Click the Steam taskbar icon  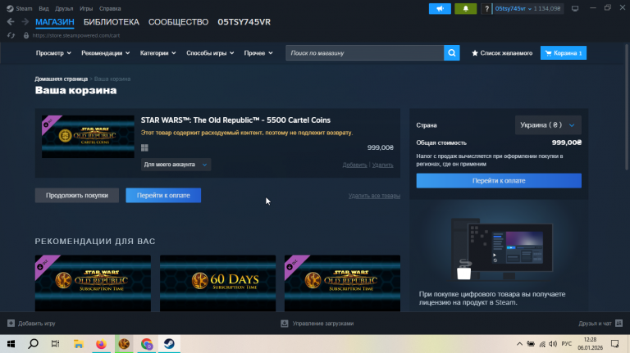[169, 344]
